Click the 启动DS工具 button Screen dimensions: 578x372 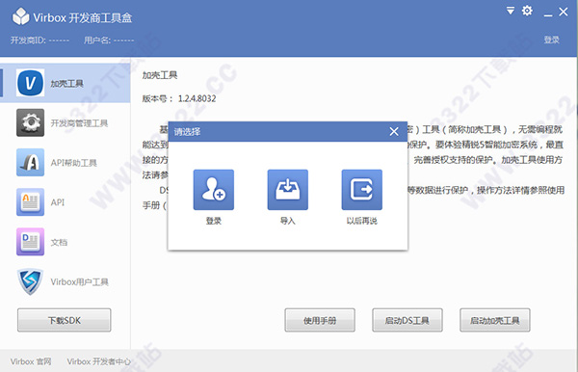[407, 320]
